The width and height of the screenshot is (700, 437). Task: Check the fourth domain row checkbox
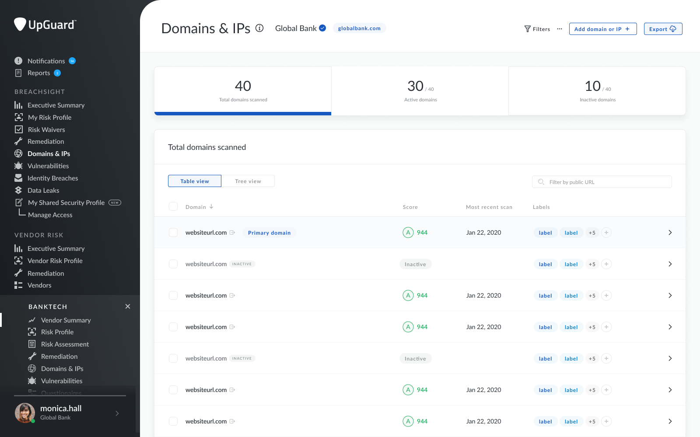pyautogui.click(x=173, y=327)
